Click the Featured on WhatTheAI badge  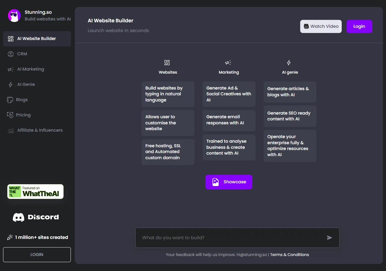pos(35,192)
